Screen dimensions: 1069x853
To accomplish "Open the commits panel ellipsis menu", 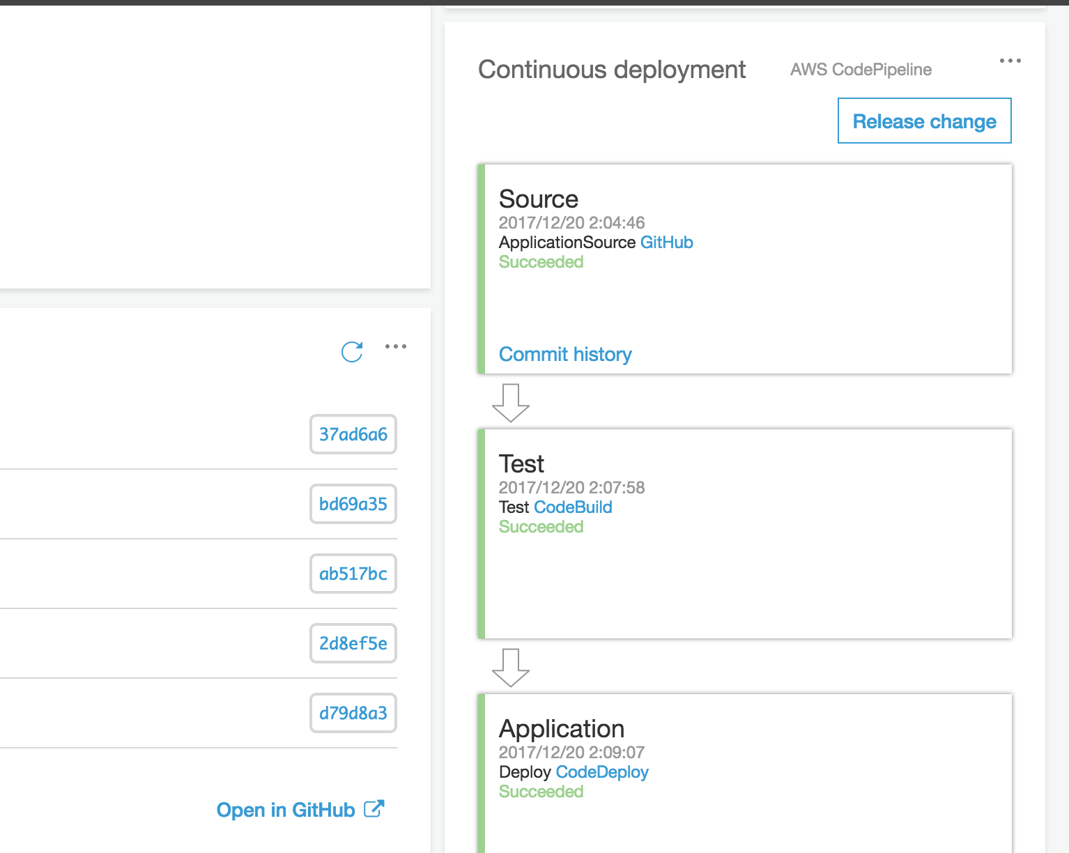I will point(396,346).
